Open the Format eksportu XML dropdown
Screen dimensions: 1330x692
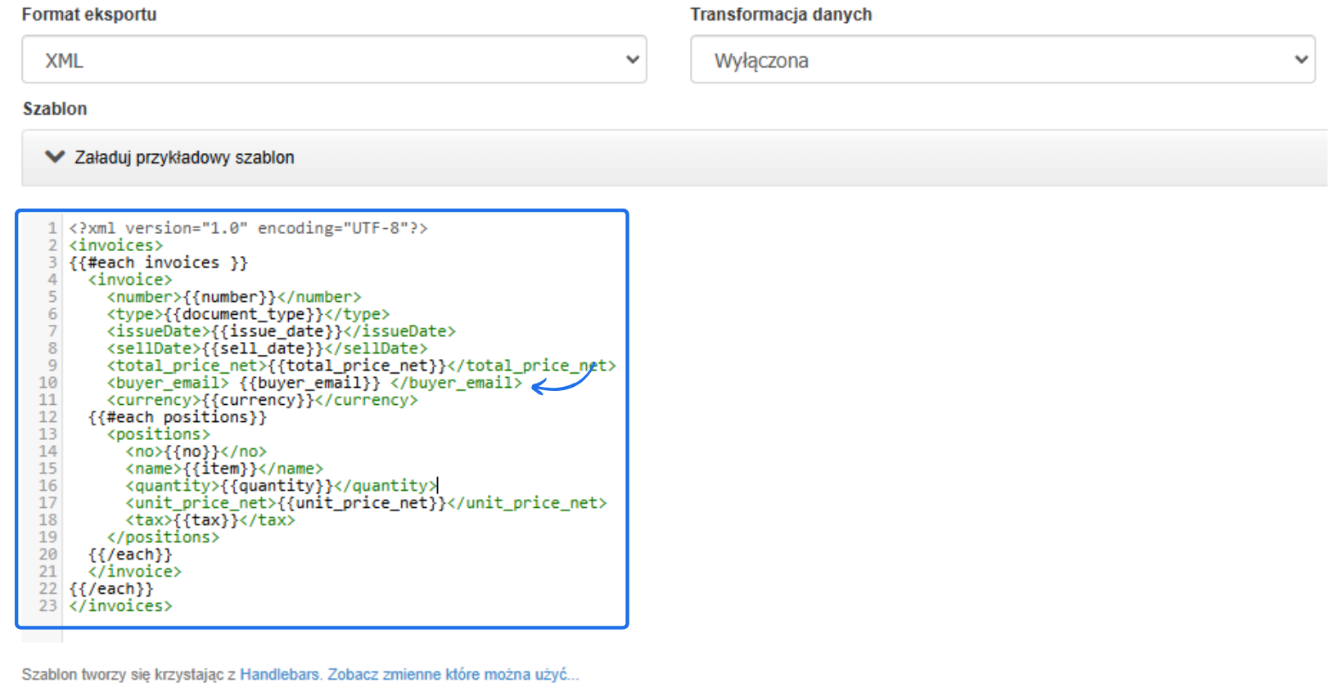point(334,60)
